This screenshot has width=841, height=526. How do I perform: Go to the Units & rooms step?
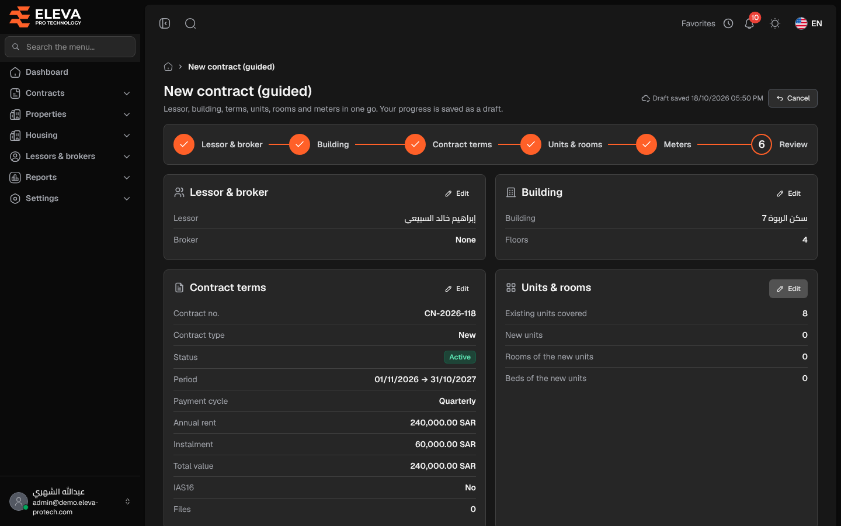pyautogui.click(x=561, y=144)
